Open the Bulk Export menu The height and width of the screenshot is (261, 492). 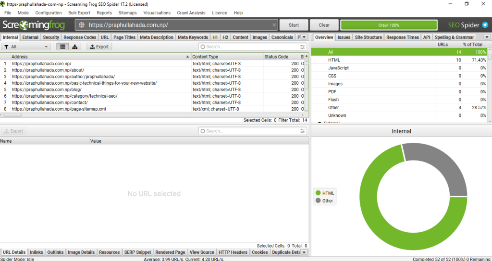tap(79, 13)
